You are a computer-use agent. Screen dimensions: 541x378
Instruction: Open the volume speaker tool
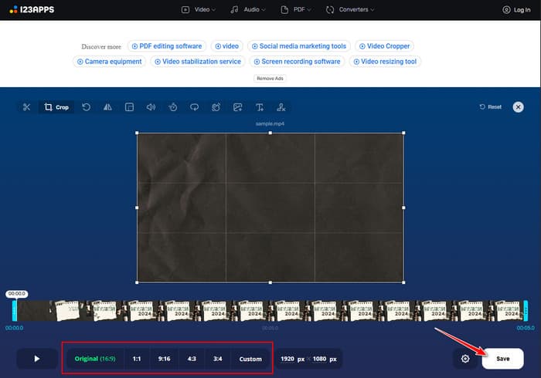click(151, 107)
